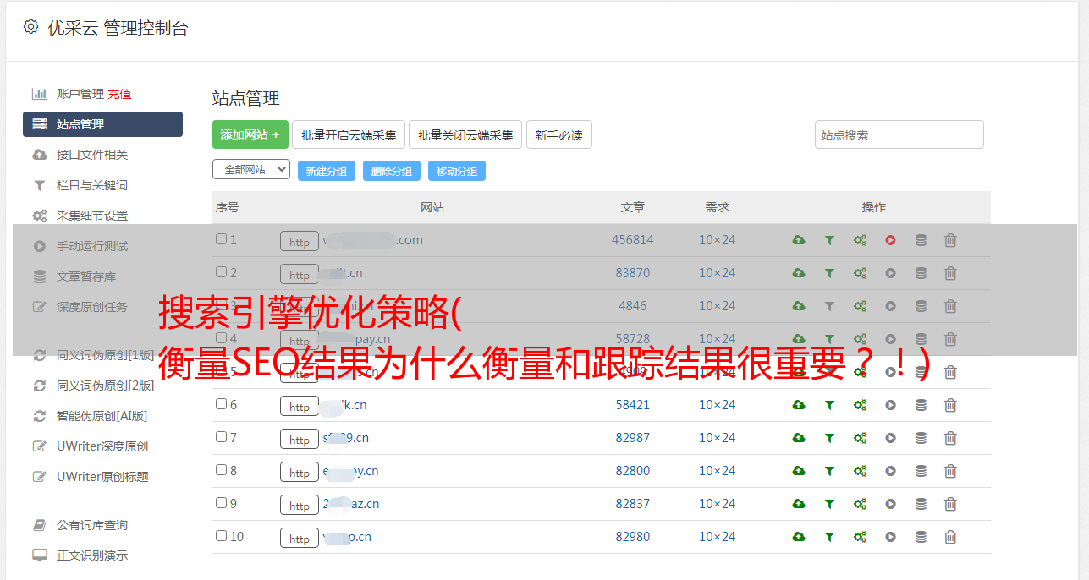The width and height of the screenshot is (1089, 580).
Task: Open the 全部网站 group dropdown
Action: (250, 169)
